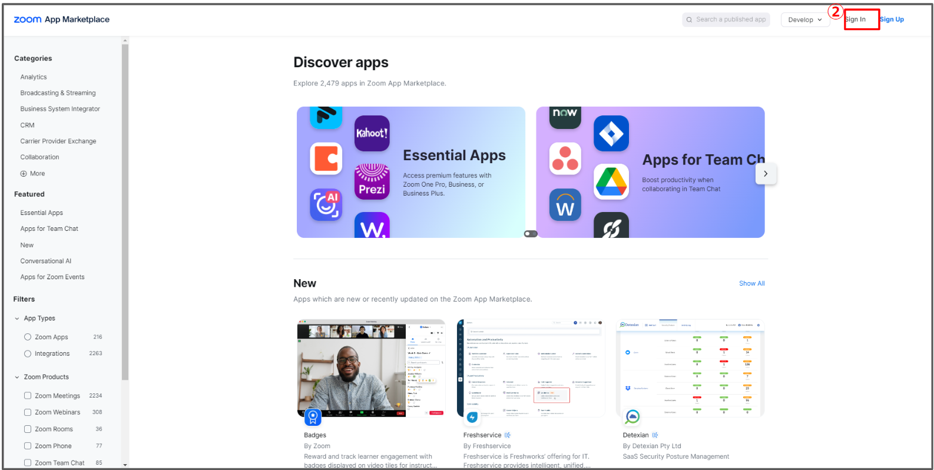Select the Zoom Apps radio button
This screenshot has height=470, width=934.
(x=28, y=337)
